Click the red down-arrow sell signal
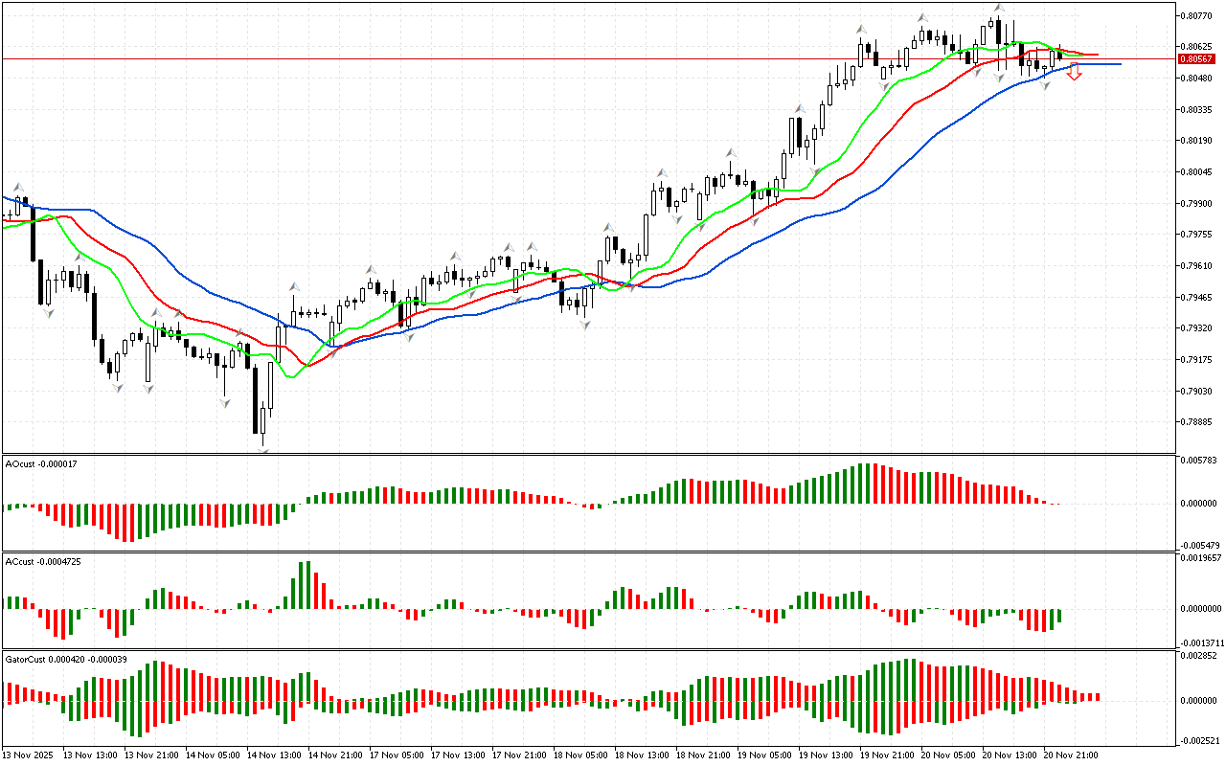 click(1075, 72)
